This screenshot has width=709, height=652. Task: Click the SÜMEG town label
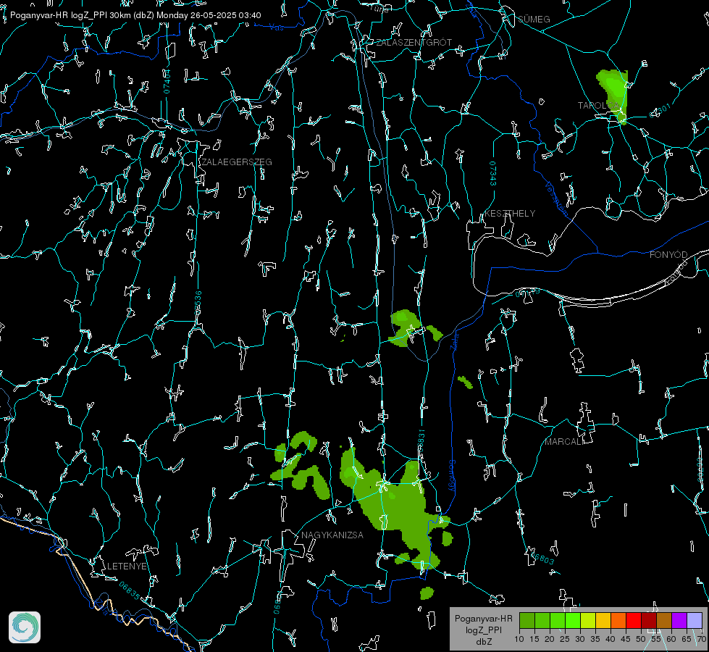(534, 20)
